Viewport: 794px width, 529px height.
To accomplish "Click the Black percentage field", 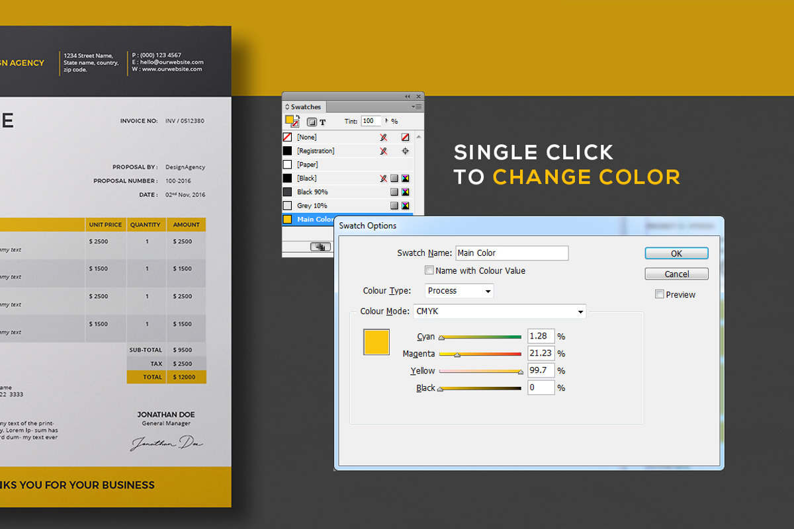I will (541, 387).
